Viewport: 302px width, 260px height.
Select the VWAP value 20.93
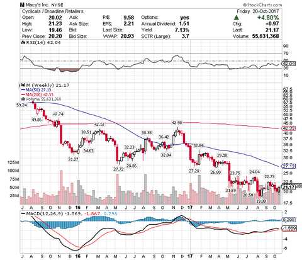127,36
